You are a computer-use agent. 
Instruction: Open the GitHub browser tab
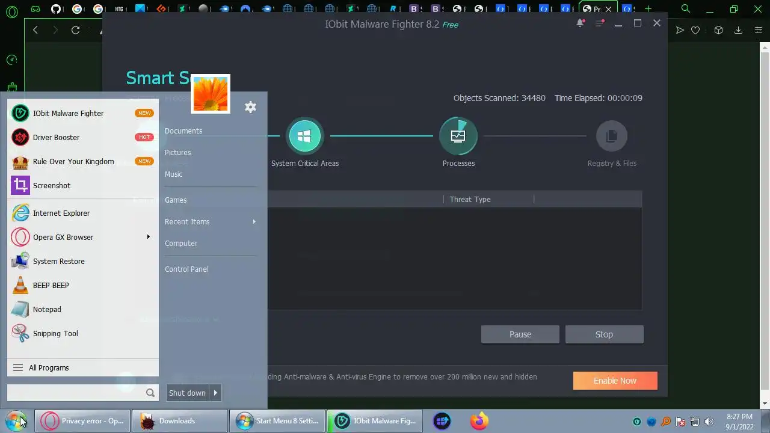(56, 9)
